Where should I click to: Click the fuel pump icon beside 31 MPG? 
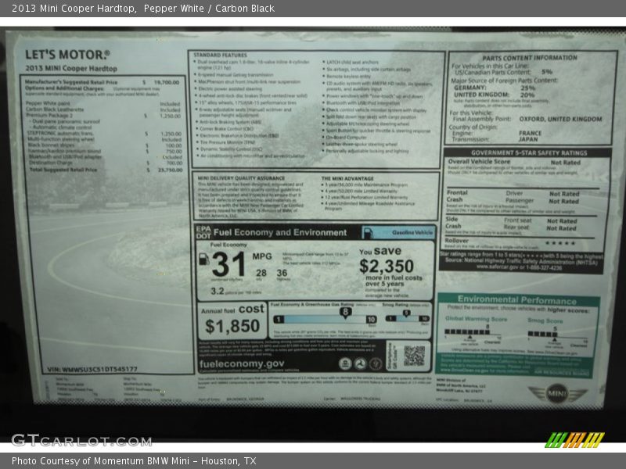click(x=204, y=260)
